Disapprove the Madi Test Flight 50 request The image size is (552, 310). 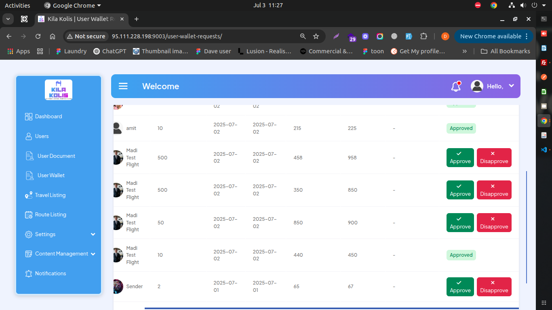(x=494, y=223)
